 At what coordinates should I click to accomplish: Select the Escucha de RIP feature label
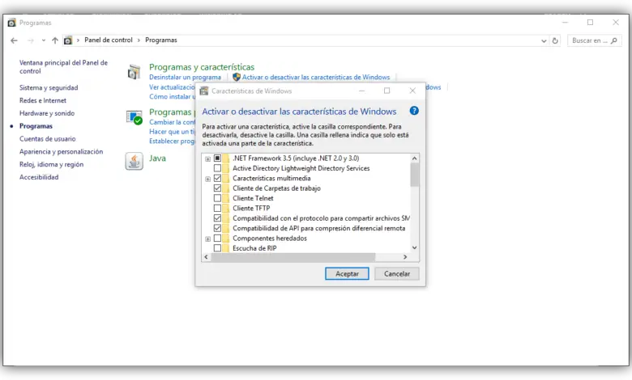point(254,248)
